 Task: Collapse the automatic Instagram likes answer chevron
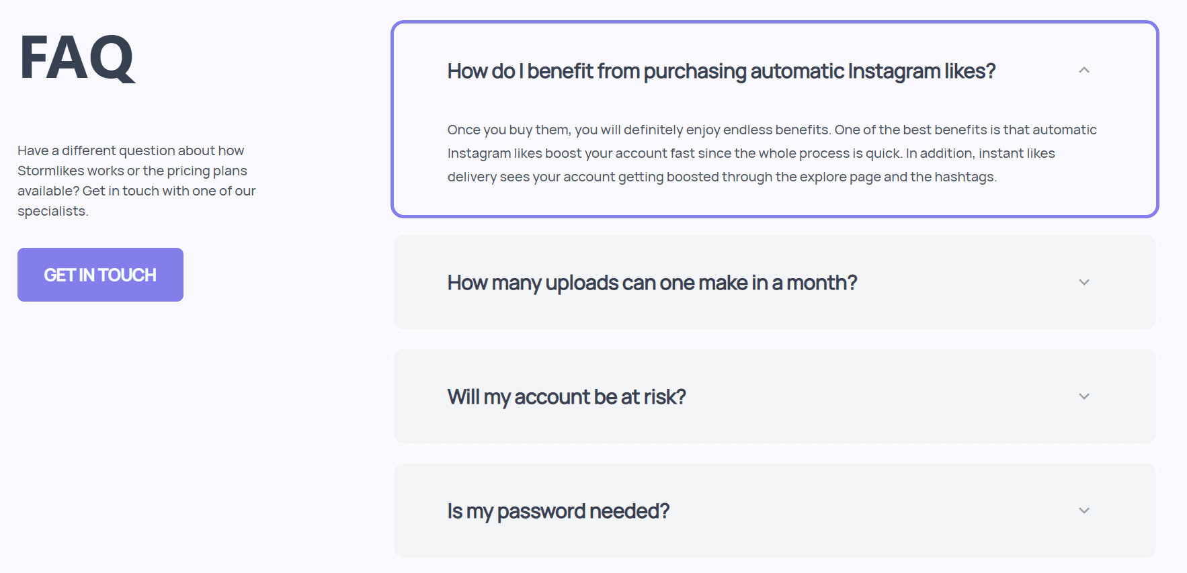tap(1083, 71)
